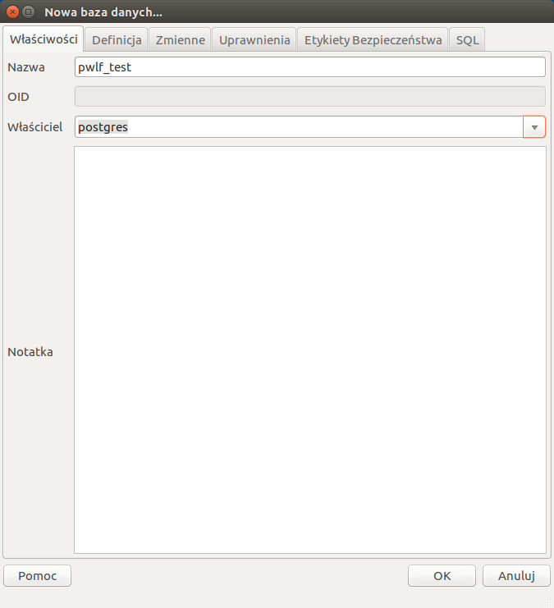The width and height of the screenshot is (554, 608).
Task: Click the "Nowa baza danych..." window title
Action: (103, 12)
